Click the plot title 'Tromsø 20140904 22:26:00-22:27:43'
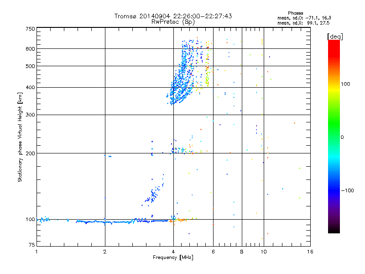The image size is (365, 274). 173,16
